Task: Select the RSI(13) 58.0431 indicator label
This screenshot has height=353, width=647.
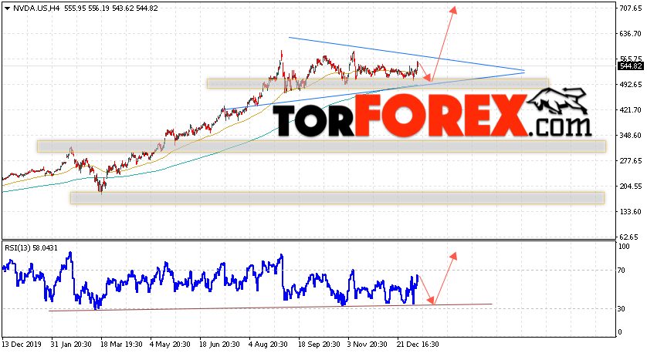Action: pos(32,248)
